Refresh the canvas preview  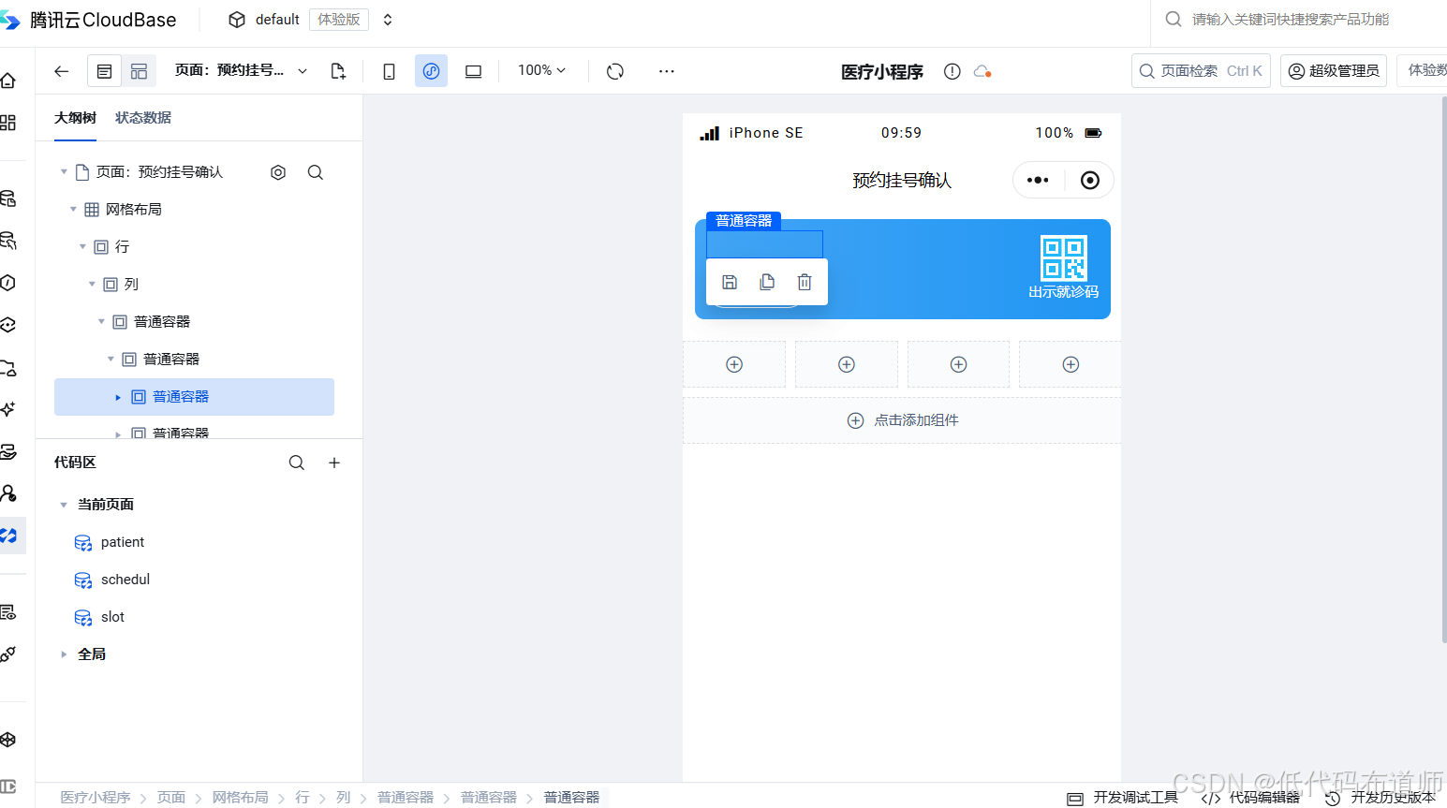tap(615, 70)
